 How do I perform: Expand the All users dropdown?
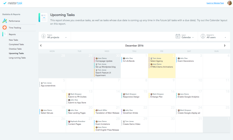point(225,38)
